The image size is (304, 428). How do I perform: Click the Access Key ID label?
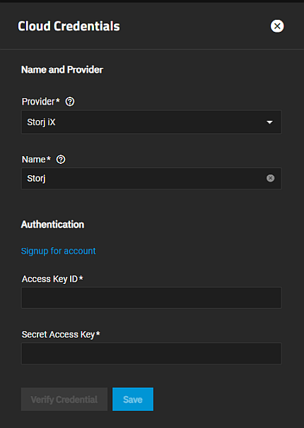(49, 279)
